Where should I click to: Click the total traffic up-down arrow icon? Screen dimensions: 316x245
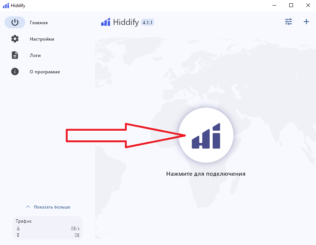[x=18, y=235]
